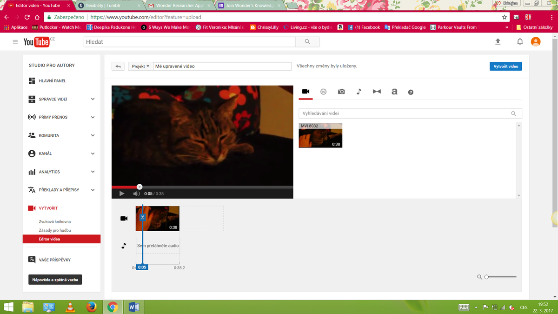Click the scissors cut marker on clip

point(143,217)
